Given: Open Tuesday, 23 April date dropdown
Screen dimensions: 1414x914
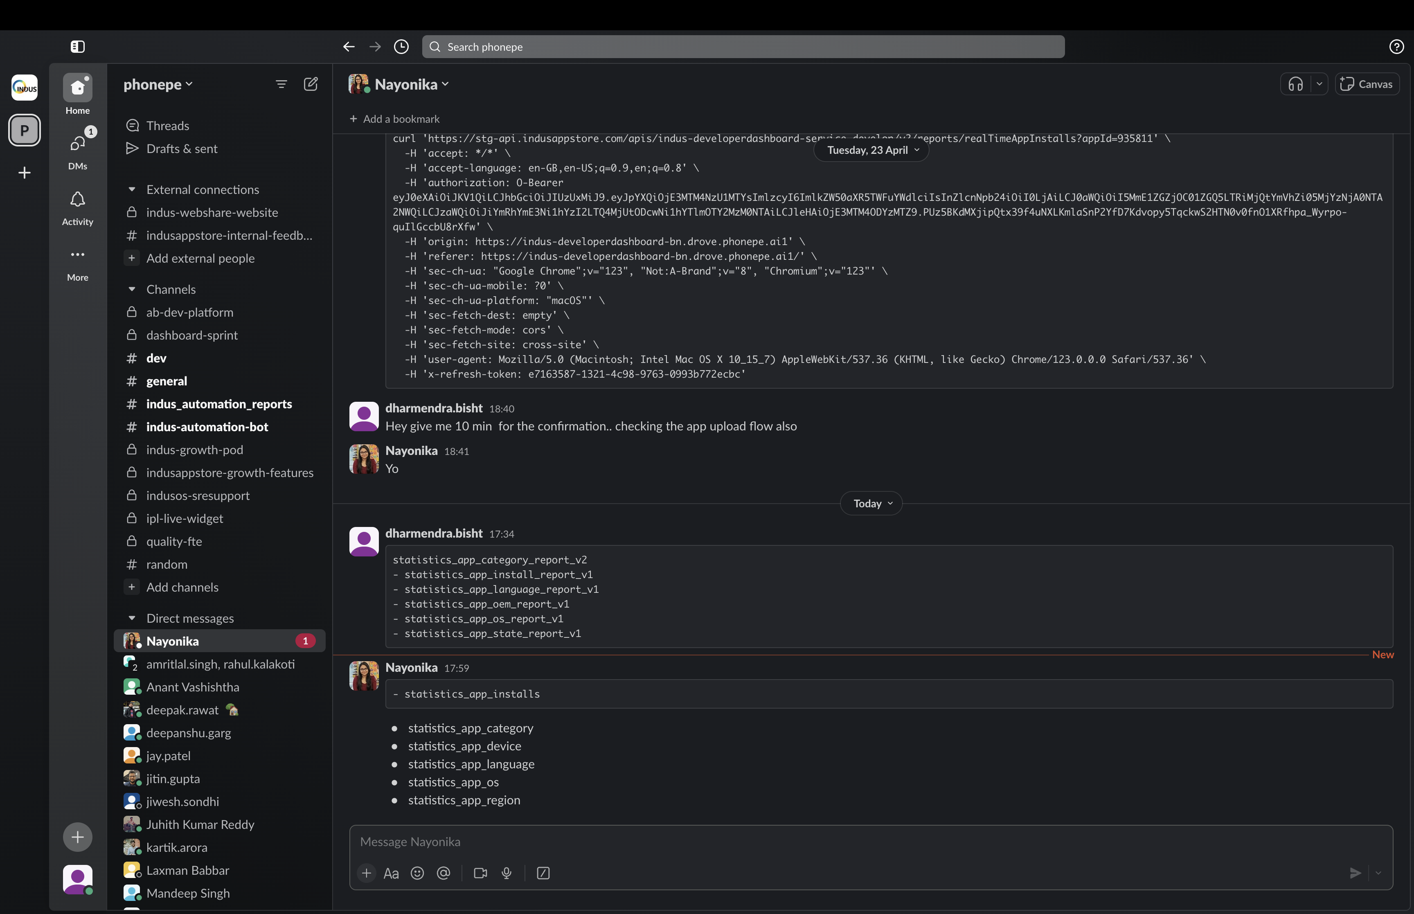Looking at the screenshot, I should 871,150.
